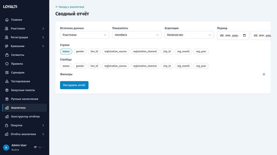Click the Регистрации sidebar icon
Image resolution: width=277 pixels, height=155 pixels.
click(x=7, y=37)
